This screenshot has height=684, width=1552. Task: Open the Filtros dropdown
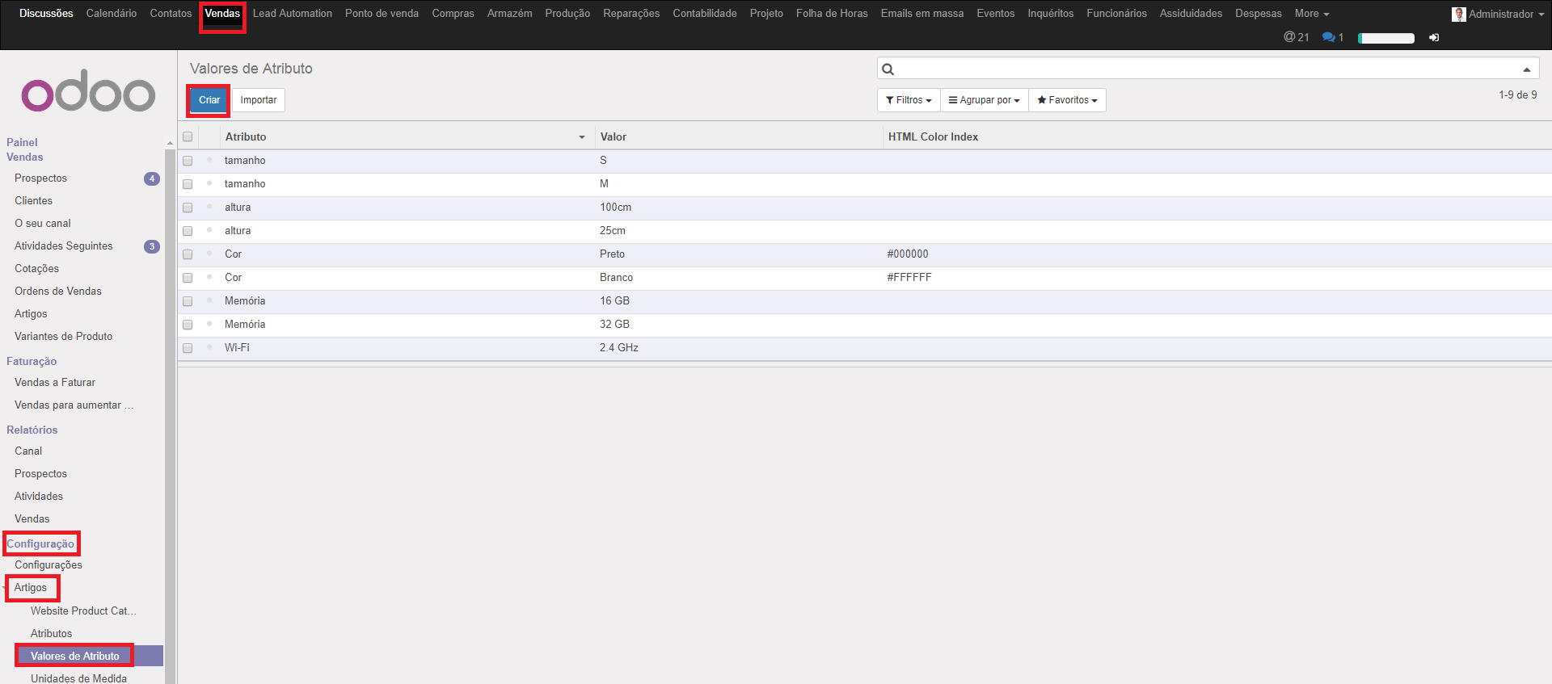point(909,100)
